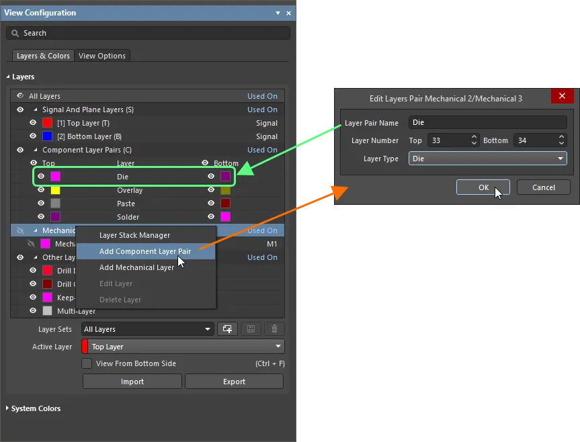The width and height of the screenshot is (580, 442).
Task: Click the create new layer set icon
Action: tap(227, 329)
